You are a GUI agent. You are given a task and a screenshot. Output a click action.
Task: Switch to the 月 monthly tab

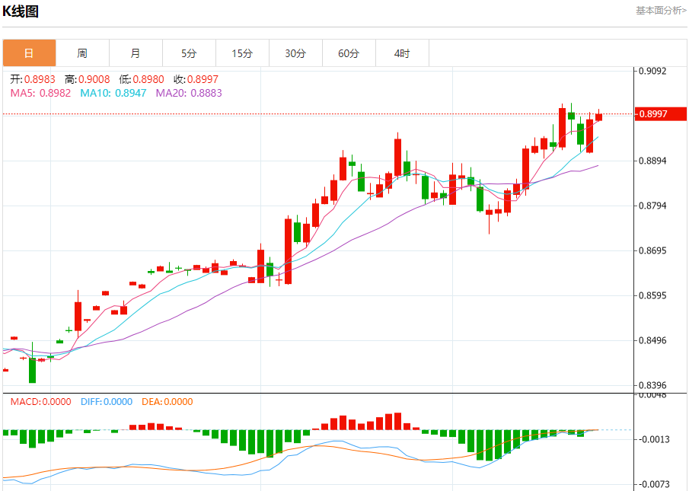136,53
